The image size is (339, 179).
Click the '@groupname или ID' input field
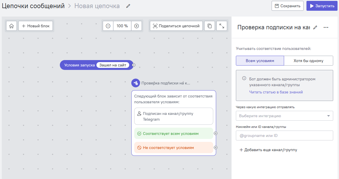284,135
